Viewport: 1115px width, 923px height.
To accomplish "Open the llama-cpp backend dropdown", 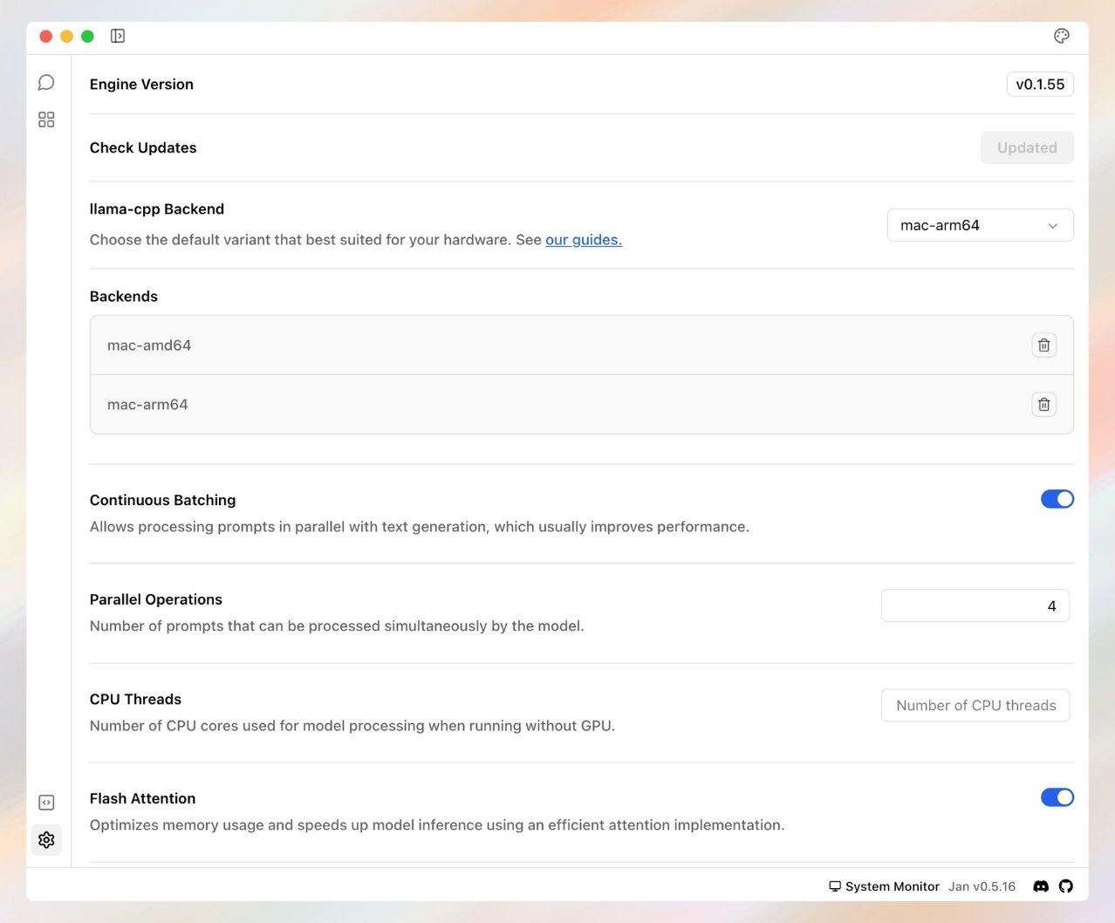I will [979, 225].
